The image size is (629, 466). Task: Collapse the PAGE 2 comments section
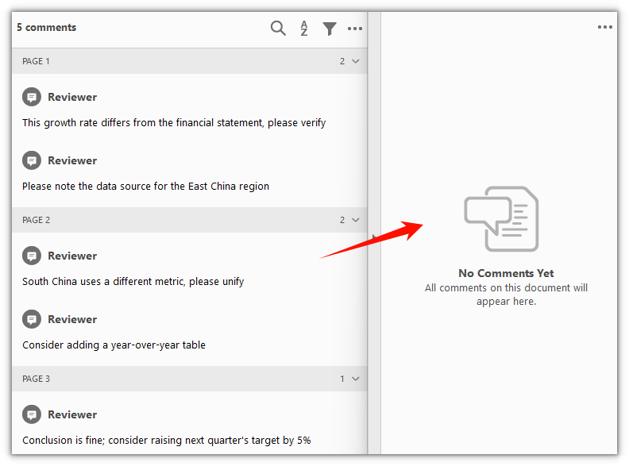[356, 220]
